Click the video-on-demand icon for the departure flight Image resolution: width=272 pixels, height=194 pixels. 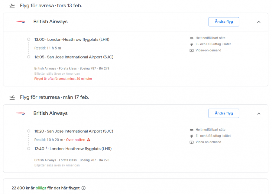[191, 50]
